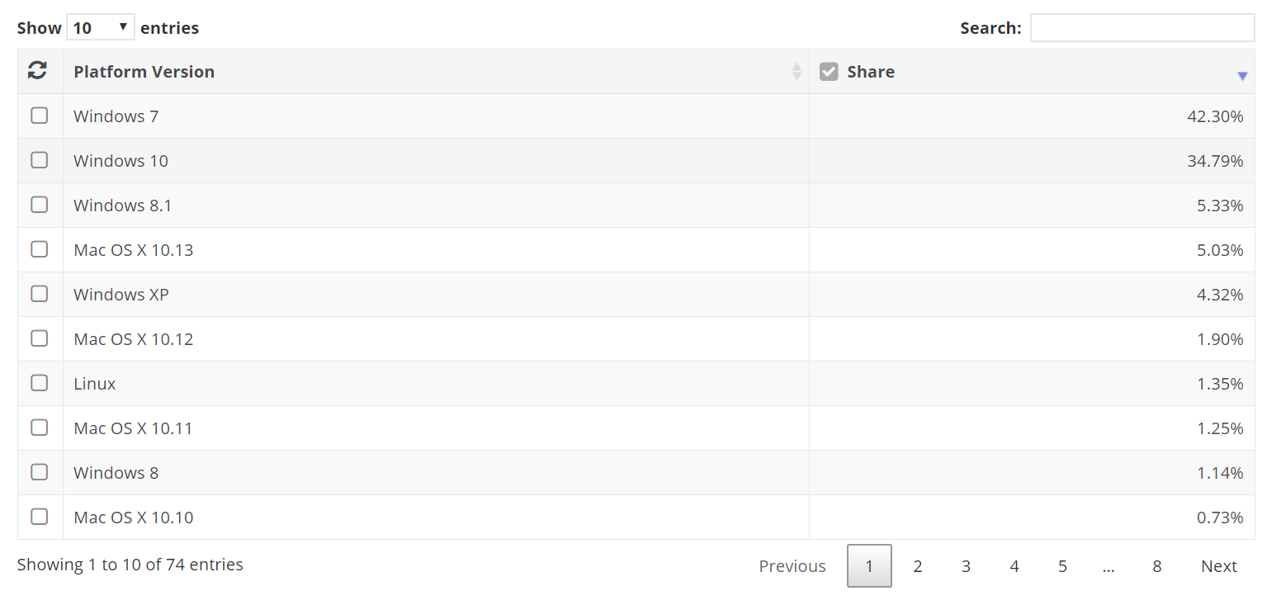Click the Platform Version sort arrows
The height and width of the screenshot is (605, 1281).
click(796, 72)
